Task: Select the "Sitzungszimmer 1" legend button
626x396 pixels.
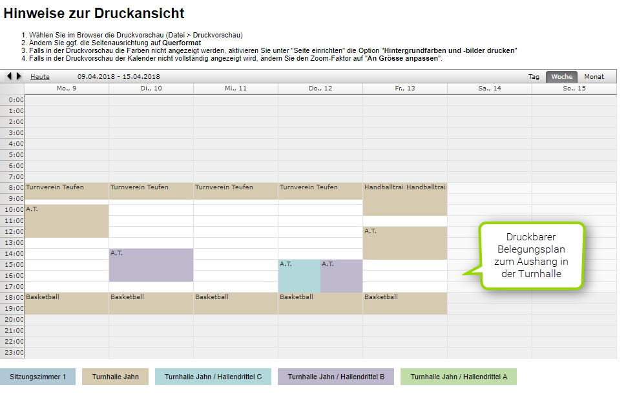Action: click(x=38, y=377)
